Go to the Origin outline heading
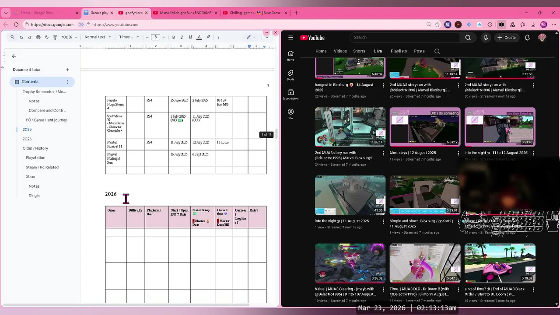This screenshot has height=315, width=560. 34,196
